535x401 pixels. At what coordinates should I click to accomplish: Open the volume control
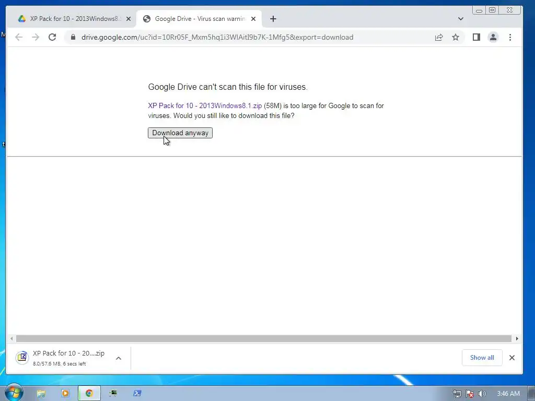click(x=482, y=394)
